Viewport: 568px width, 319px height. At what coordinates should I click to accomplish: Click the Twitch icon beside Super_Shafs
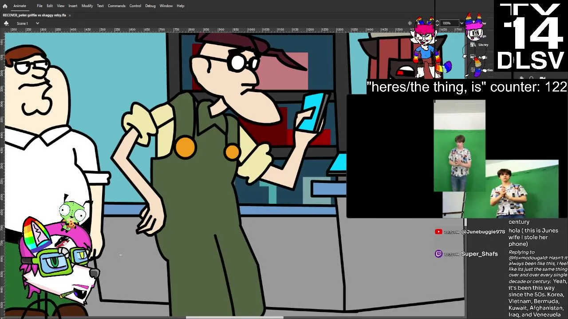click(x=438, y=253)
